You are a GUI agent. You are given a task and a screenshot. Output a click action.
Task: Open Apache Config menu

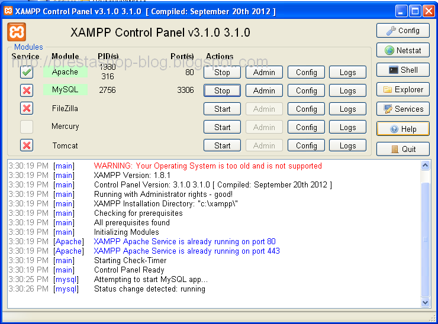[306, 72]
